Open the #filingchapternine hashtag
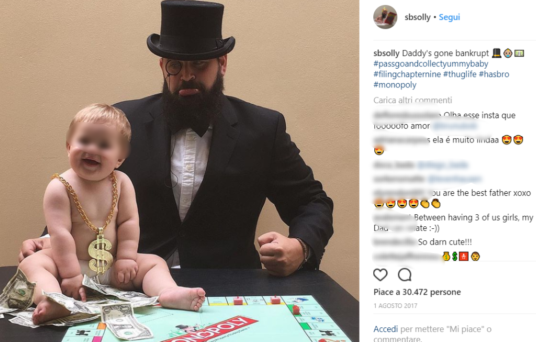Image resolution: width=536 pixels, height=342 pixels. point(407,74)
